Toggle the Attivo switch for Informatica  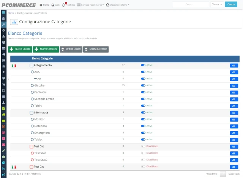pyautogui.click(x=143, y=112)
